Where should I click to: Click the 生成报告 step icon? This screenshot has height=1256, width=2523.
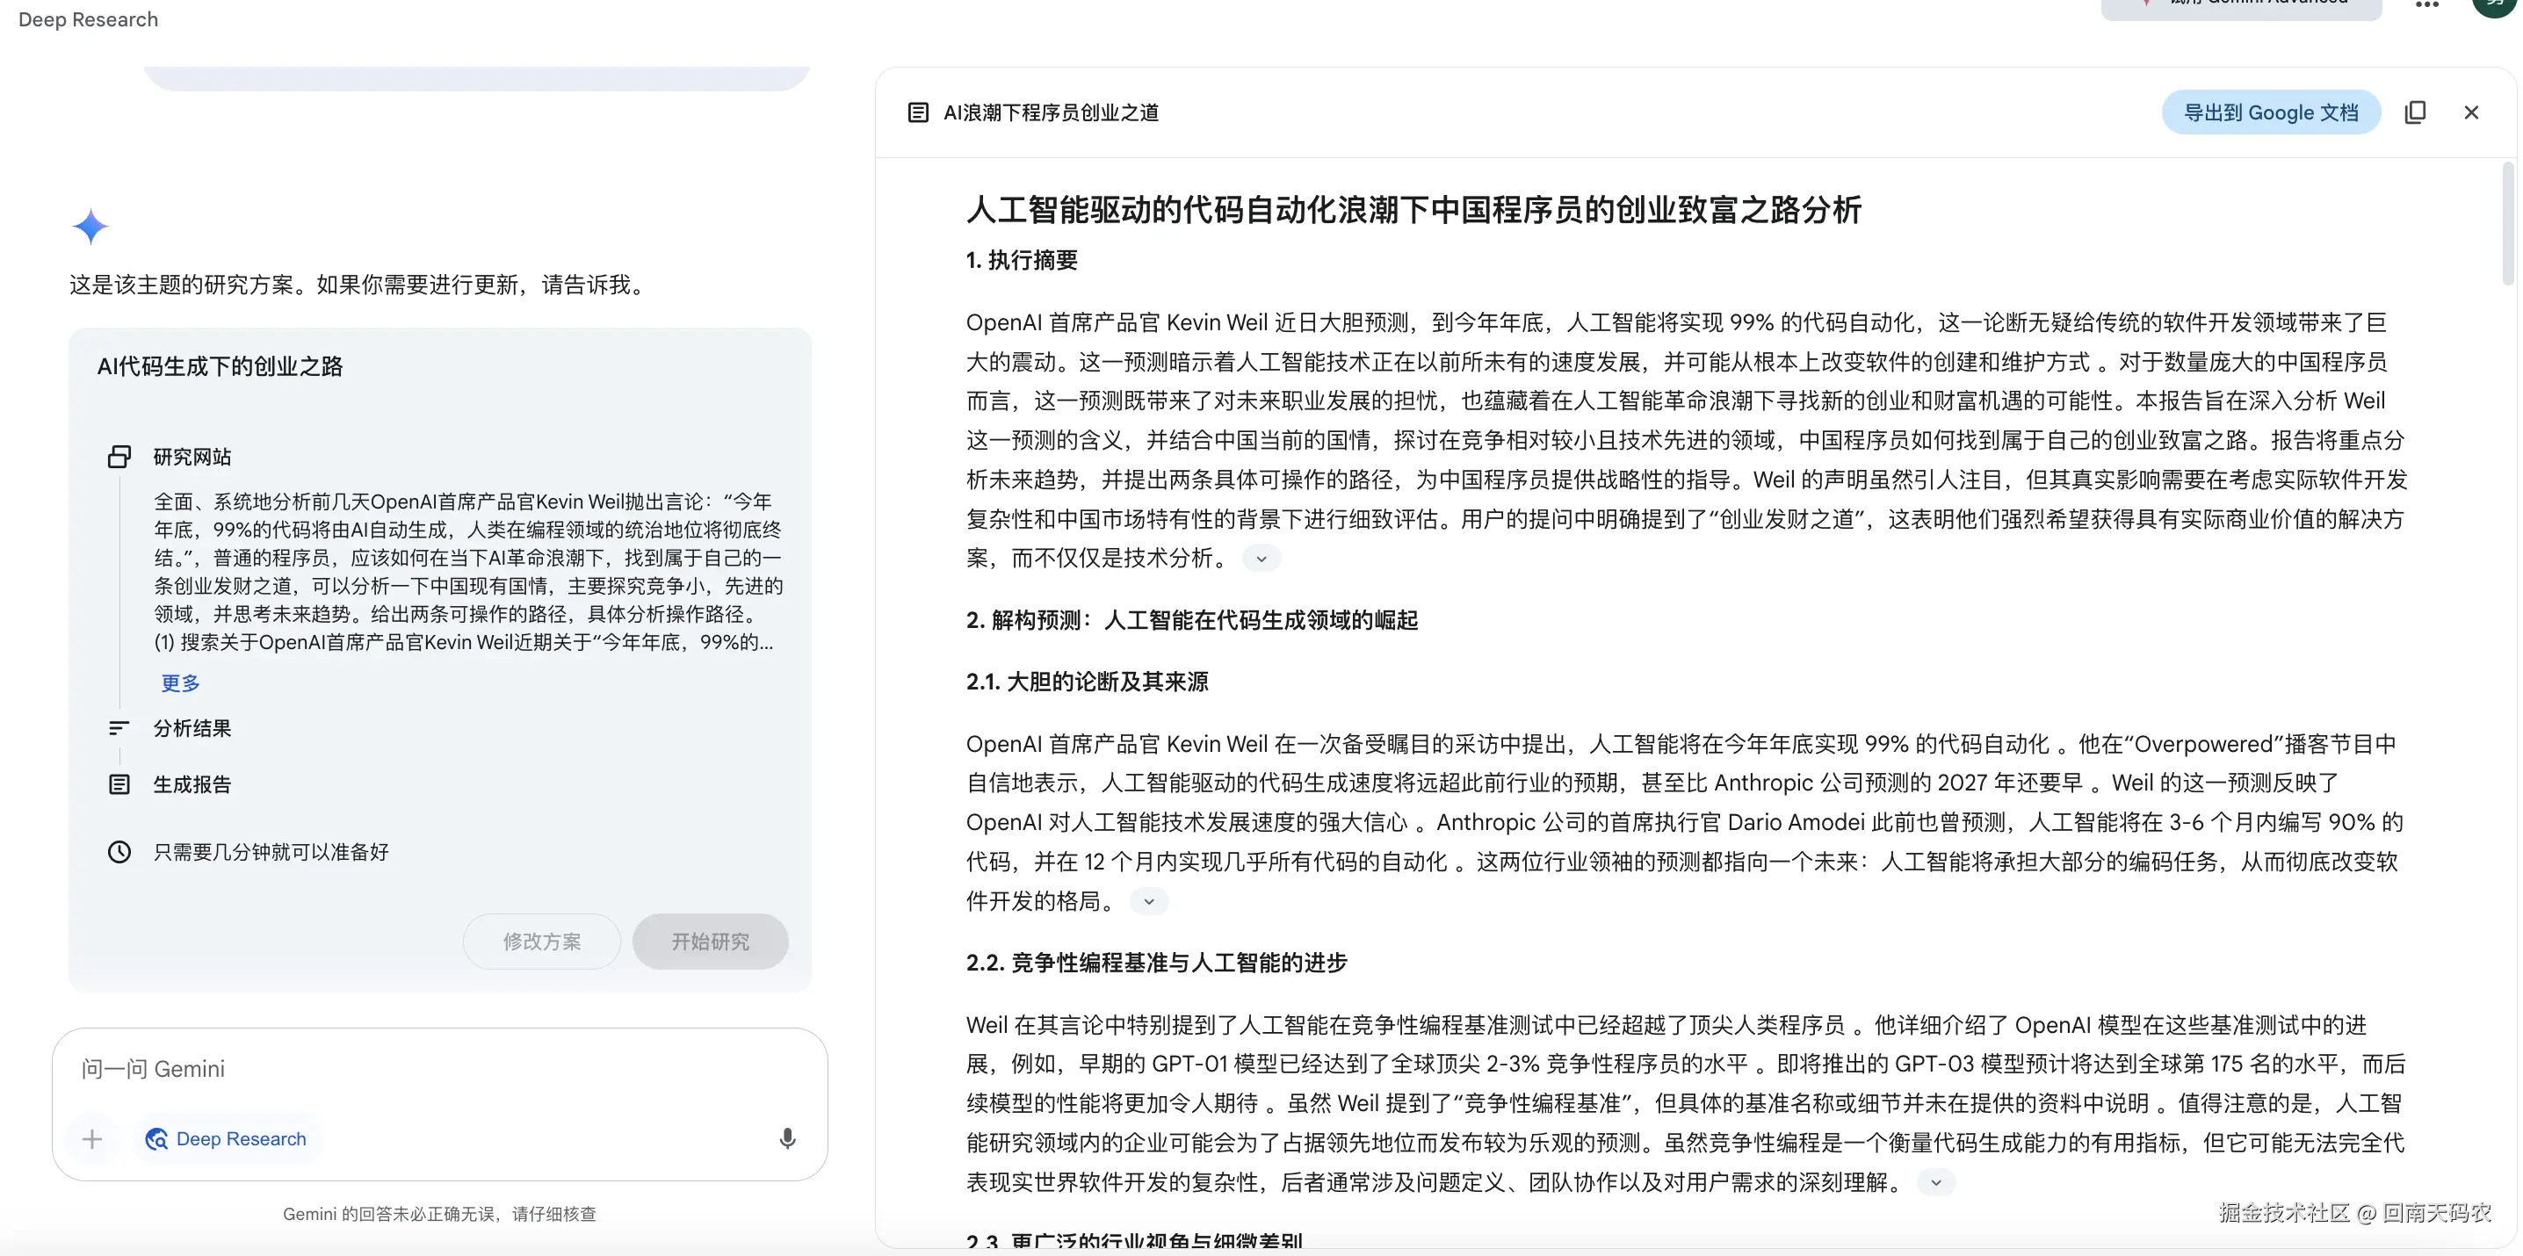(x=119, y=784)
